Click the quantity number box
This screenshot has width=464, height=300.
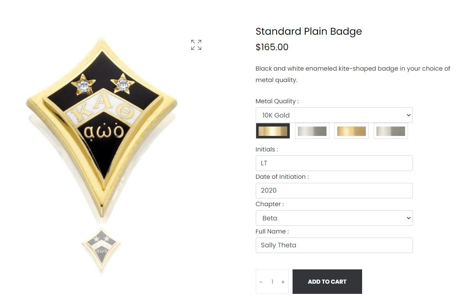tap(272, 282)
